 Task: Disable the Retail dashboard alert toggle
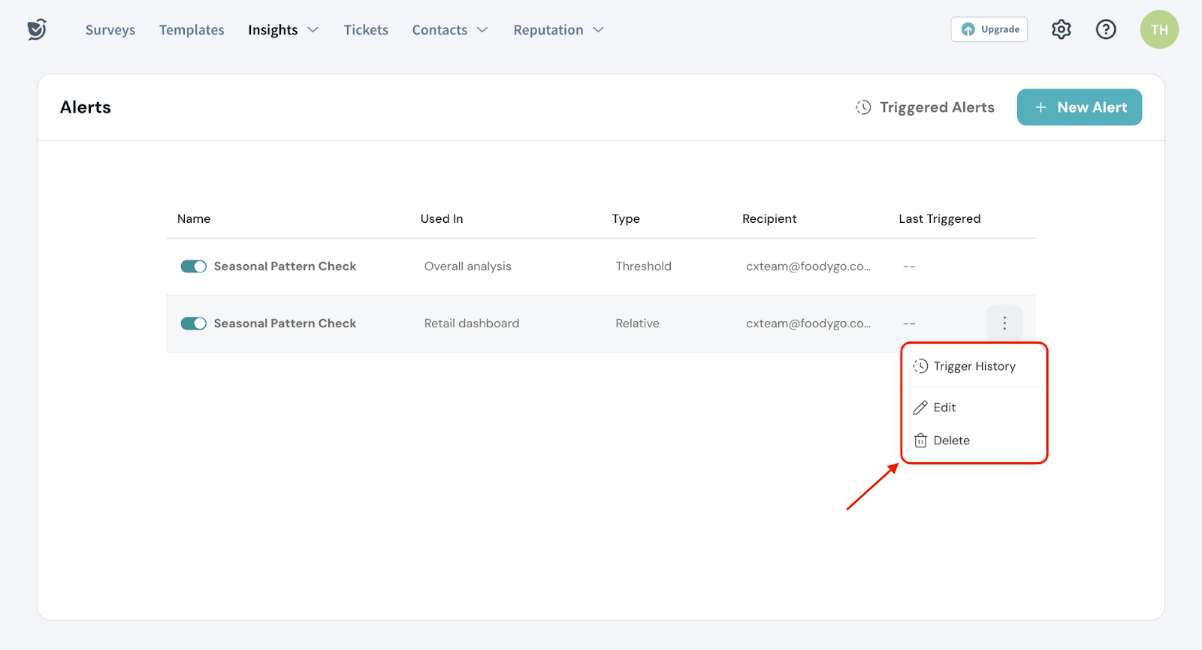pyautogui.click(x=193, y=323)
